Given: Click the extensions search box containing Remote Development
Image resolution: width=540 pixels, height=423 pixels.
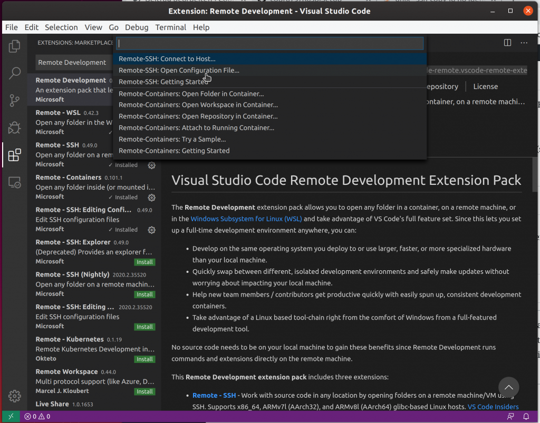Looking at the screenshot, I should tap(74, 62).
